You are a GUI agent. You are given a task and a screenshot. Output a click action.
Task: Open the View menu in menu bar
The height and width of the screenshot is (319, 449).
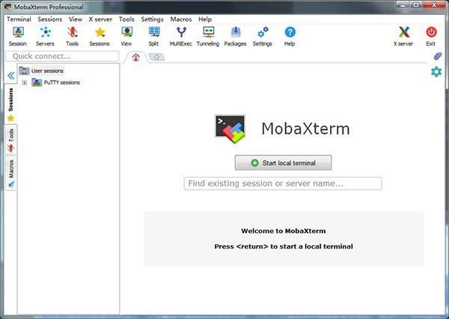click(76, 19)
